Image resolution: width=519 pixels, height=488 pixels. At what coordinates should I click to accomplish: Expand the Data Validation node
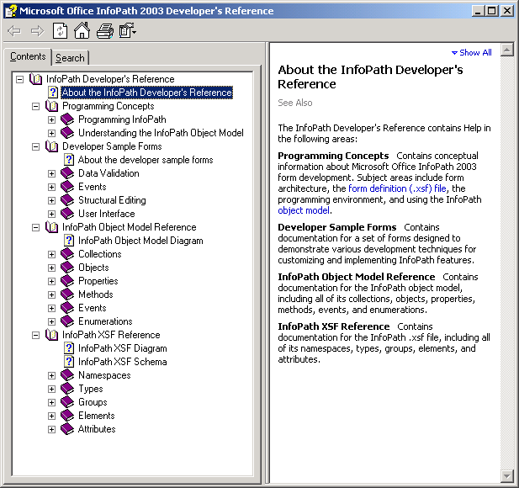tap(51, 174)
